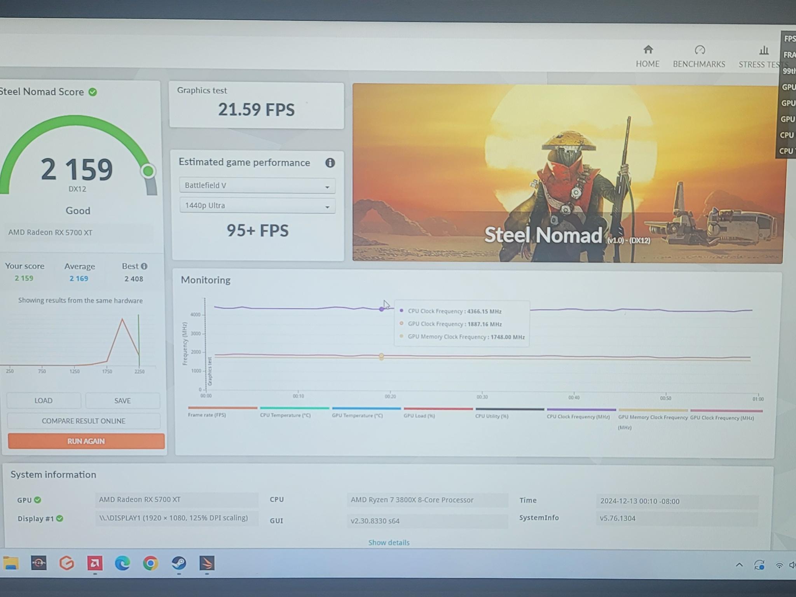Image resolution: width=796 pixels, height=597 pixels.
Task: Open AMD Software from the taskbar
Action: click(95, 563)
